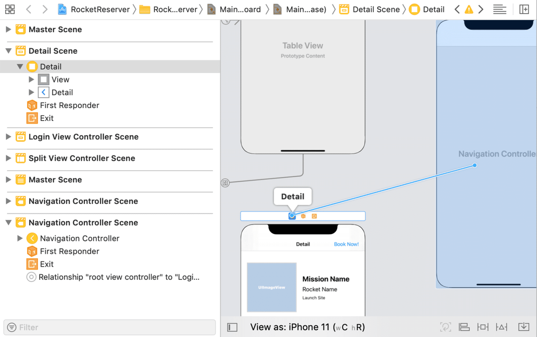
Task: Open the Detail Scene breadcrumb
Action: [x=369, y=9]
